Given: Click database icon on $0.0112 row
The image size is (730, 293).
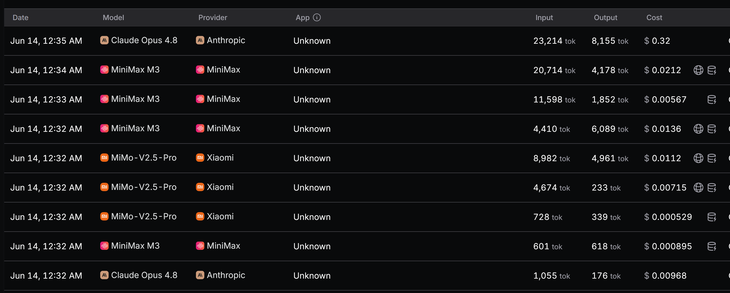Looking at the screenshot, I should pyautogui.click(x=712, y=158).
